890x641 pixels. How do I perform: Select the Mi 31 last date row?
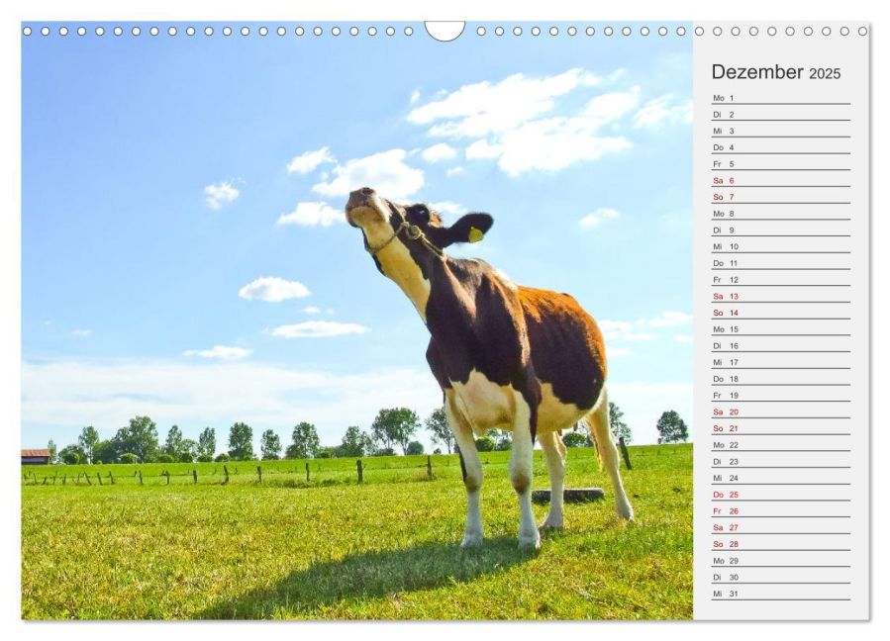781,594
